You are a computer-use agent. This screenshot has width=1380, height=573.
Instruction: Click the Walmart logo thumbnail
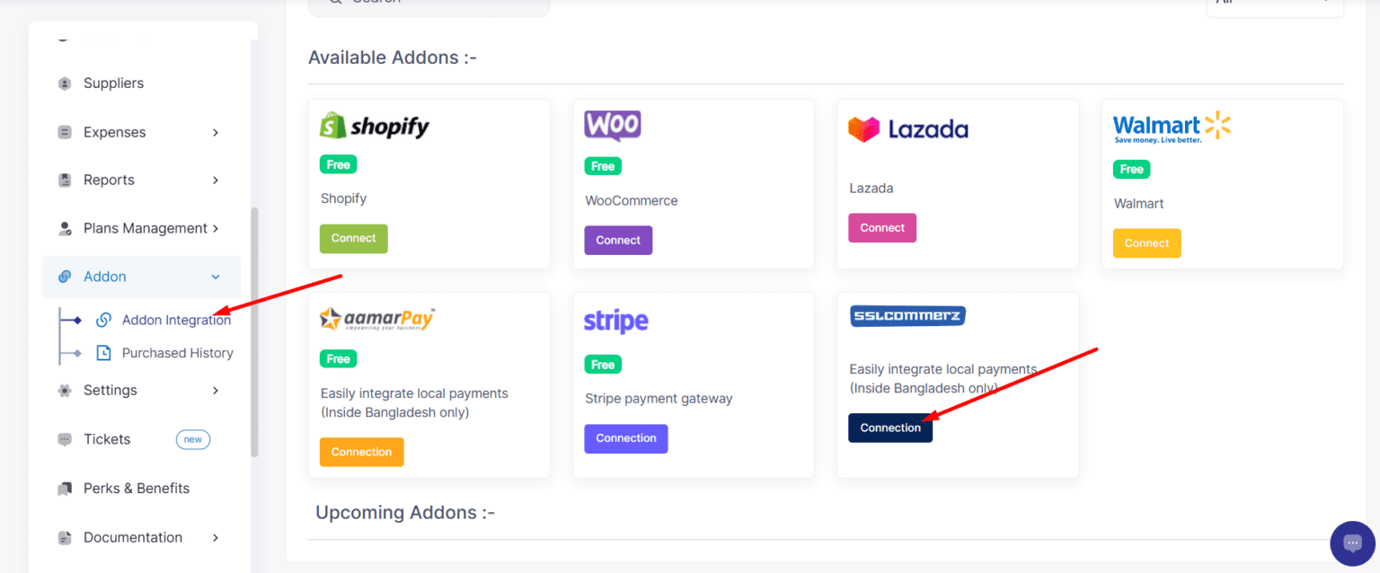[x=1171, y=128]
